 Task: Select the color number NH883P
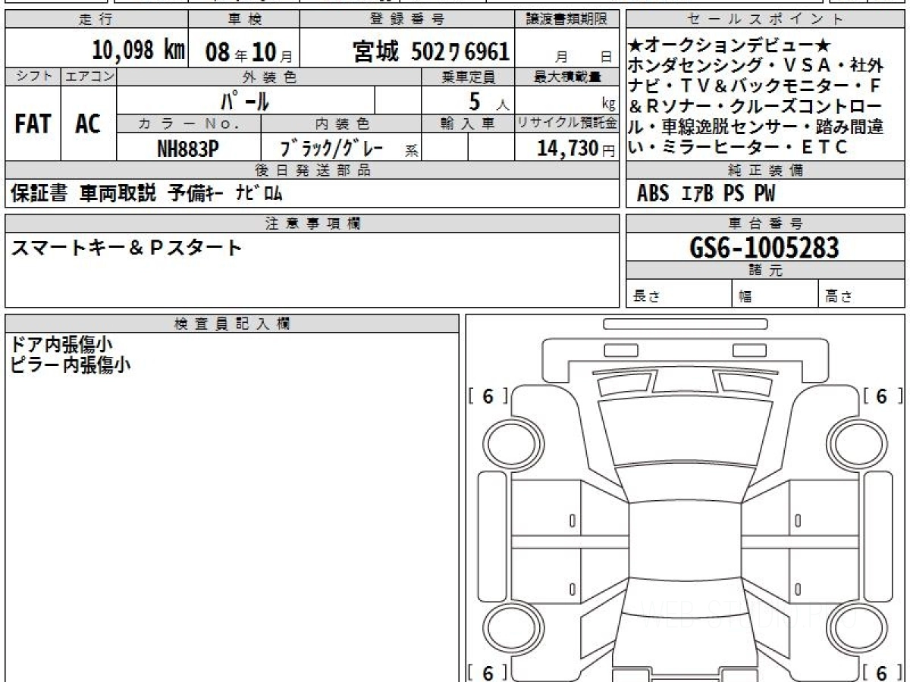[x=188, y=149]
